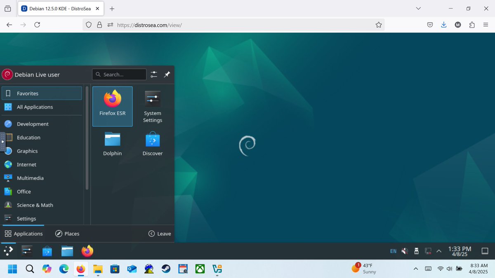This screenshot has width=495, height=278.
Task: Open the removable devices tray icon
Action: pyautogui.click(x=417, y=251)
